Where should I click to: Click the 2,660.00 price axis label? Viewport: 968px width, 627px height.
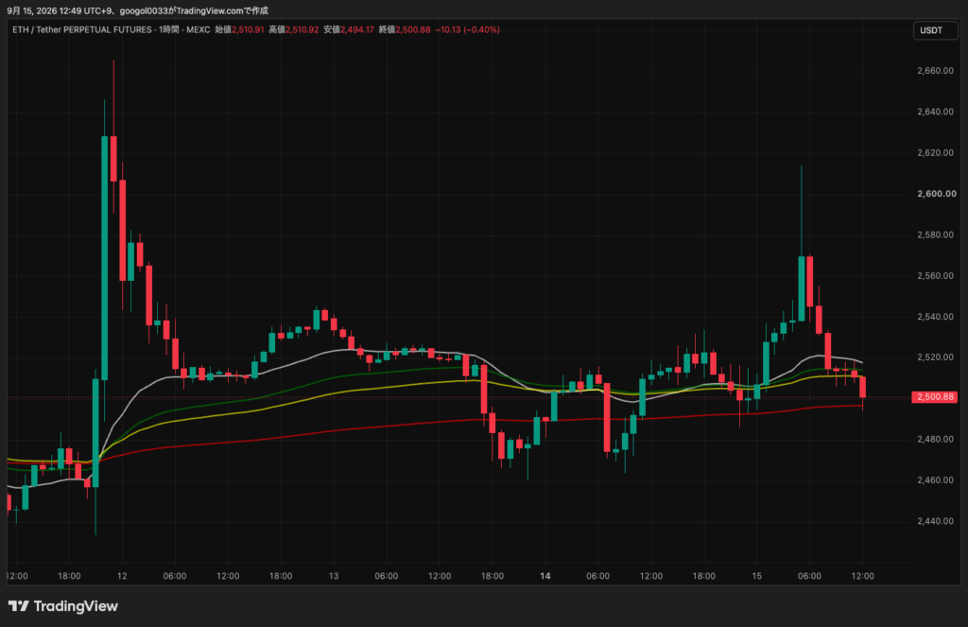pyautogui.click(x=935, y=71)
